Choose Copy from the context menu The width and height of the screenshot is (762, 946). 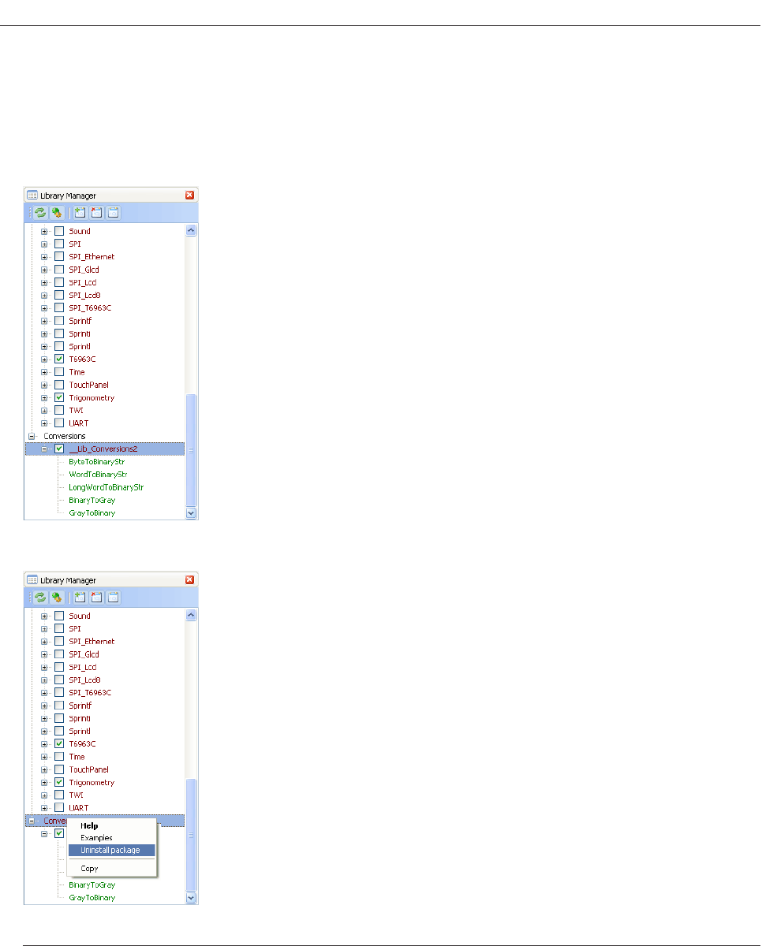click(x=111, y=869)
